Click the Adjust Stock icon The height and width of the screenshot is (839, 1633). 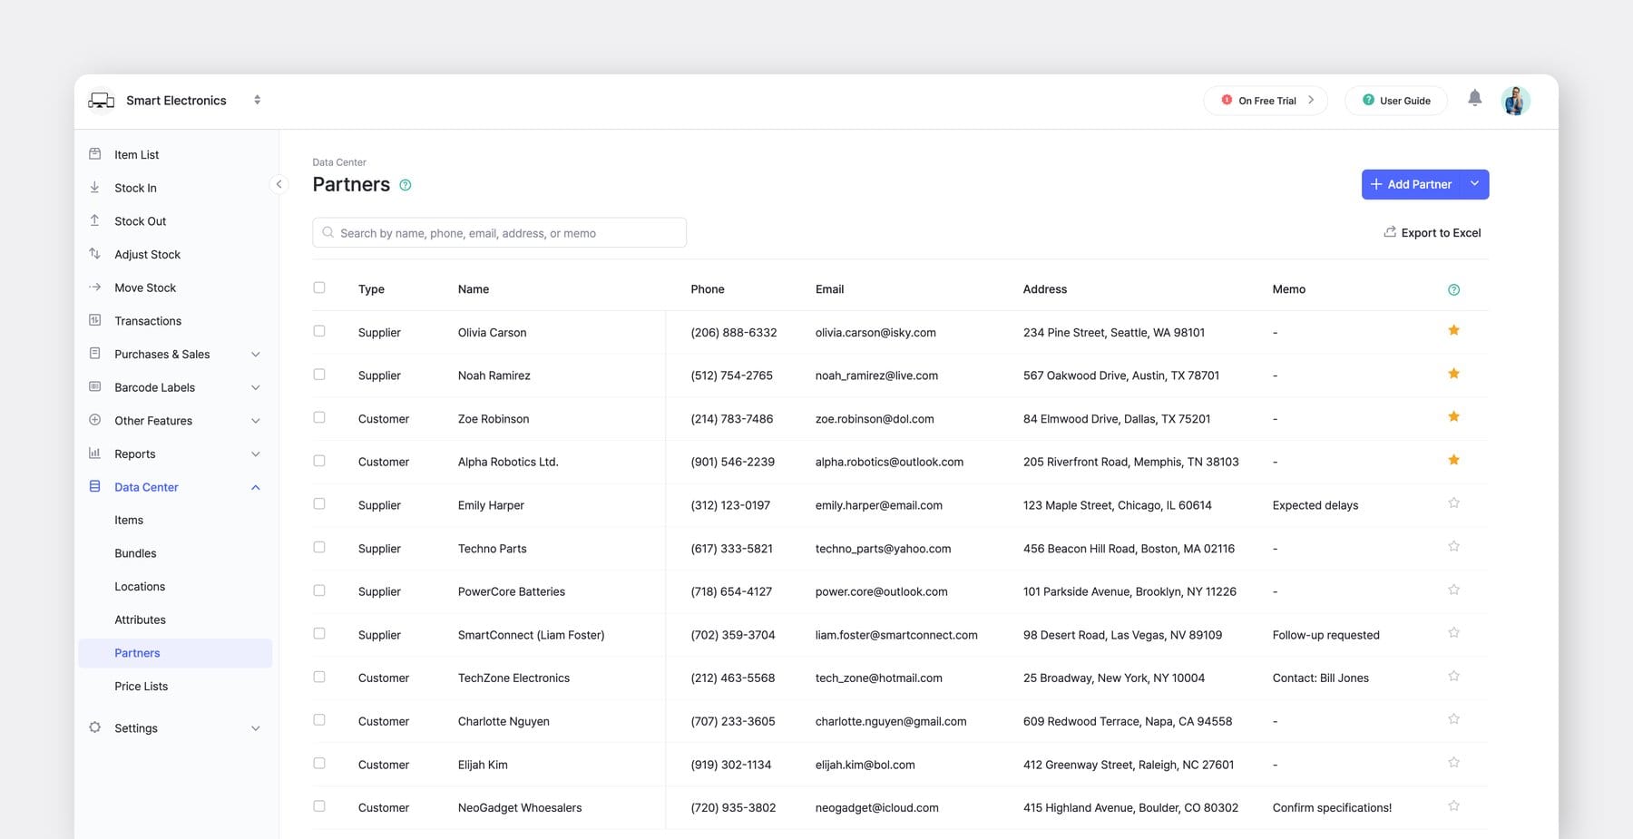94,254
